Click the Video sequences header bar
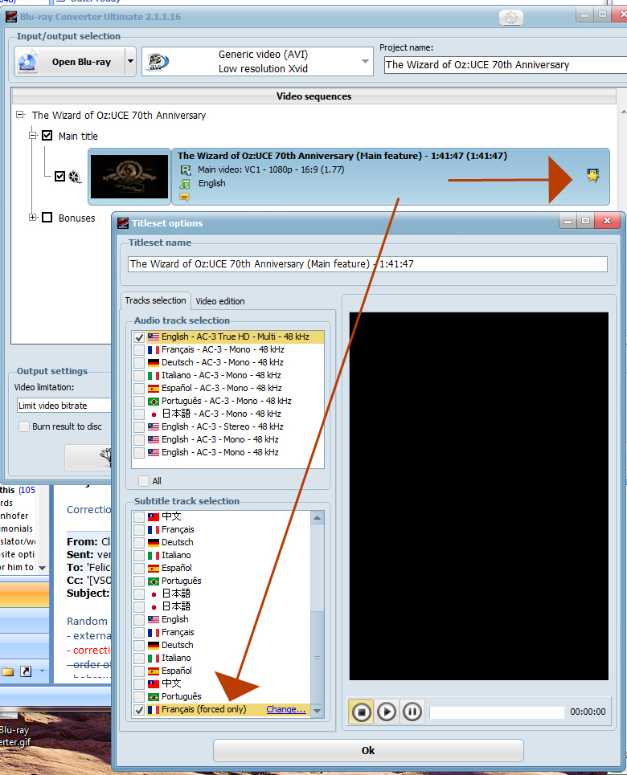This screenshot has width=627, height=775. 313,96
